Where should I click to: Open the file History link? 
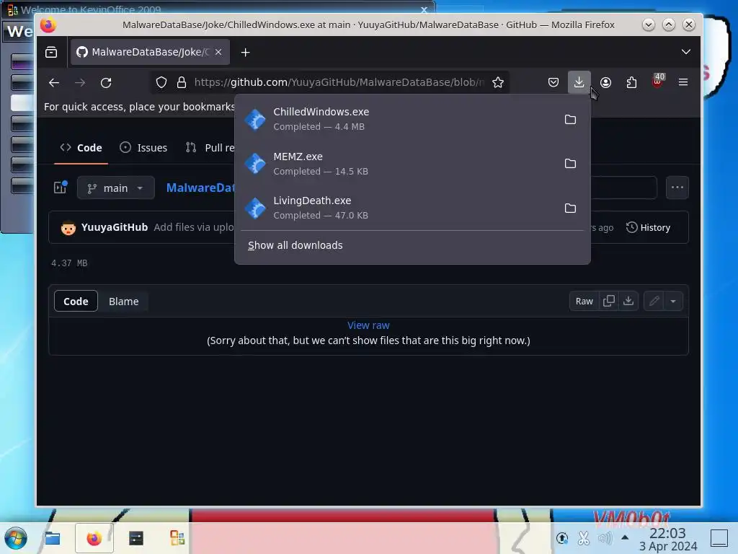648,227
